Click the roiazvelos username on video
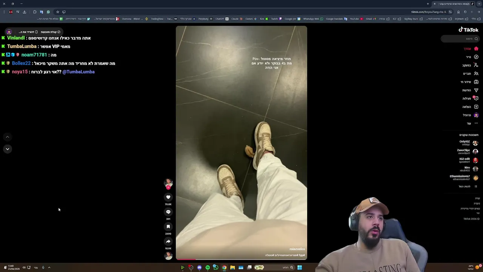 [x=297, y=249]
